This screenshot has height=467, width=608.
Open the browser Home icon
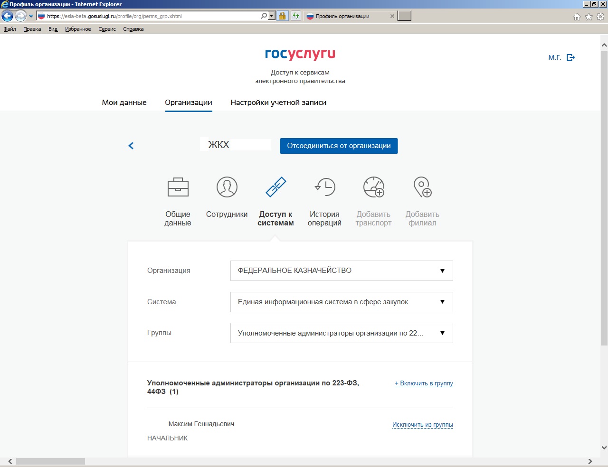(x=577, y=17)
